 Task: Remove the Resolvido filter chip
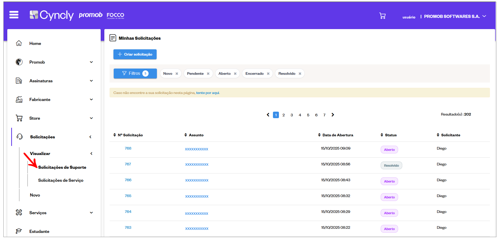point(300,74)
